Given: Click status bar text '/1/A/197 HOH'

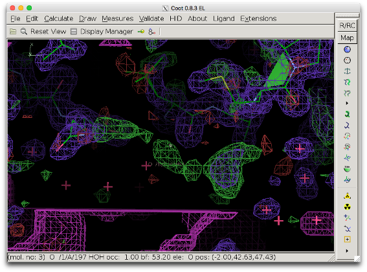Looking at the screenshot, I should pos(82,257).
